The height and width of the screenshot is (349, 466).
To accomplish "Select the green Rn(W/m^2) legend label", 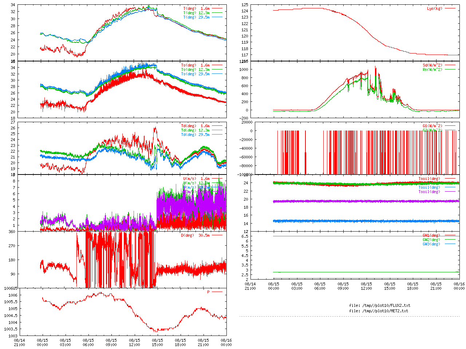I will click(x=432, y=69).
